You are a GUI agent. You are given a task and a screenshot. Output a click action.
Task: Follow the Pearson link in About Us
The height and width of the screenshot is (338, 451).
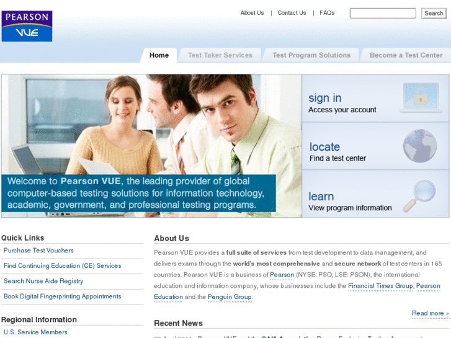click(282, 275)
